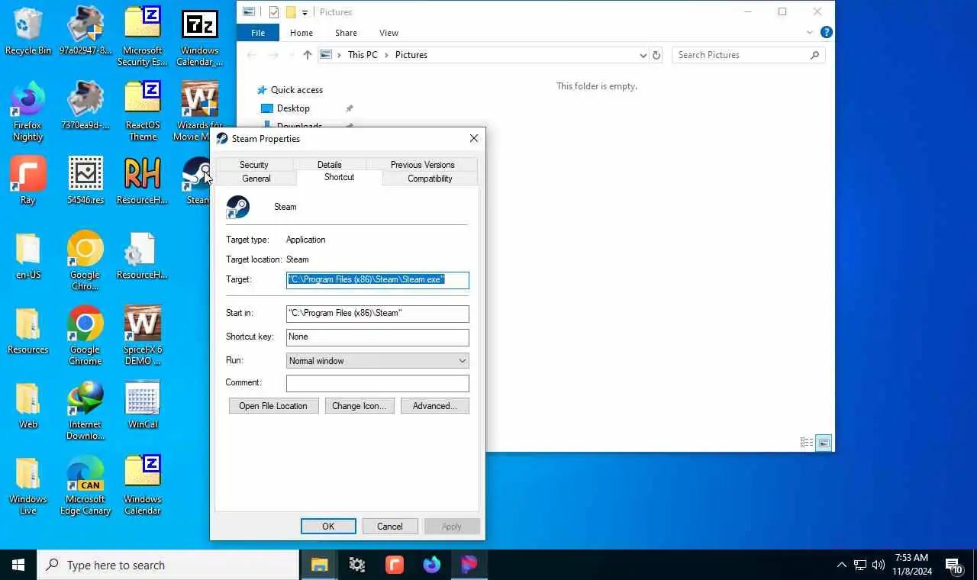Open the Windows Start menu
The height and width of the screenshot is (580, 977).
click(18, 565)
